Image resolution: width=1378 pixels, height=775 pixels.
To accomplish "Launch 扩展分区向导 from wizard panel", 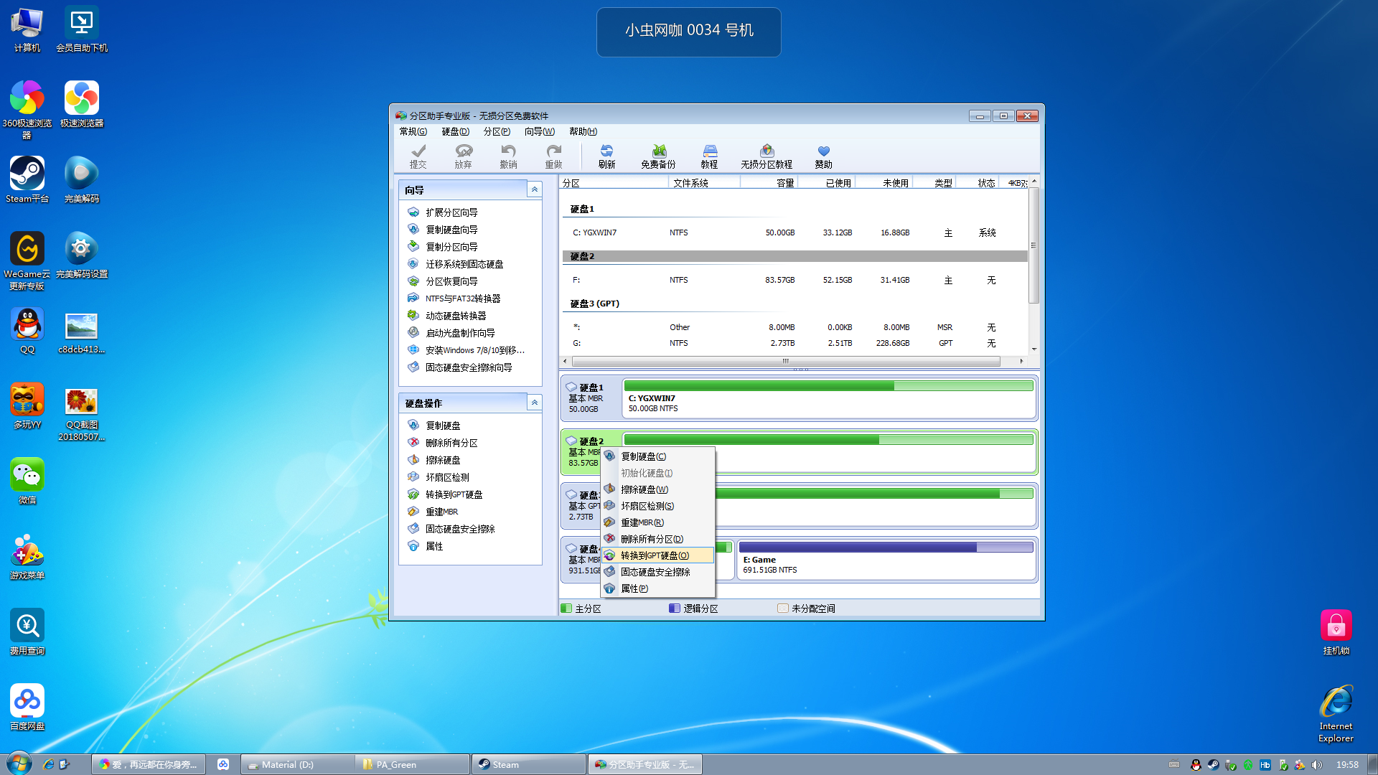I will click(451, 212).
